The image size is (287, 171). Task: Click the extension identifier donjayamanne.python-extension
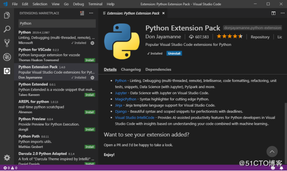pos(253,28)
